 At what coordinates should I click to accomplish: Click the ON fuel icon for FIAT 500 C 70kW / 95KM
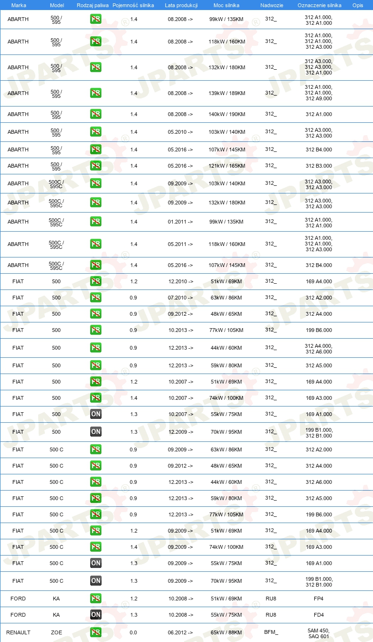coord(96,581)
